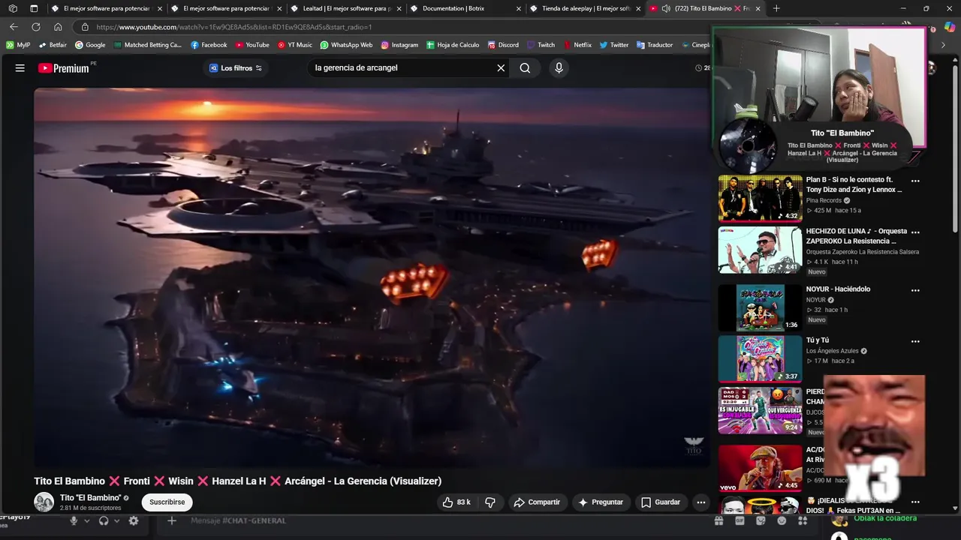The image size is (961, 540).
Task: Go to the YouTube Premium home logo
Action: (x=64, y=68)
